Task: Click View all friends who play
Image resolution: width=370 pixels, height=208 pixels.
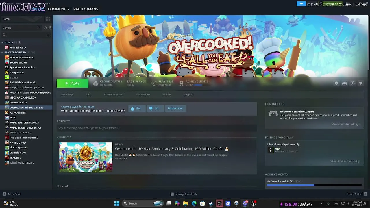Action: [x=345, y=161]
